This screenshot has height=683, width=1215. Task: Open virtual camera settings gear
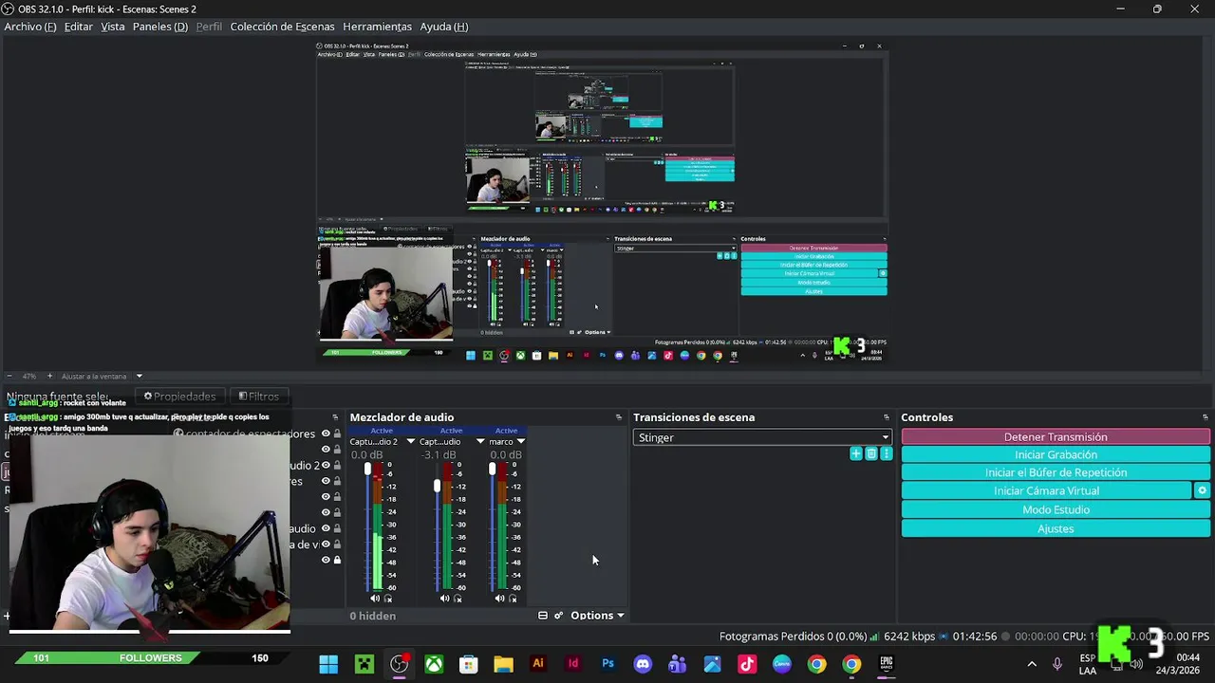(1202, 490)
